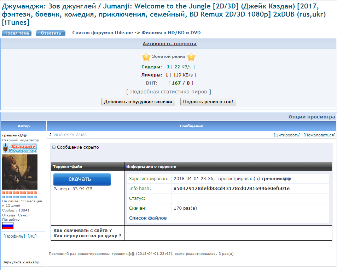
Task: Click the На сайте: 99 месяцев text
Action: (22, 203)
